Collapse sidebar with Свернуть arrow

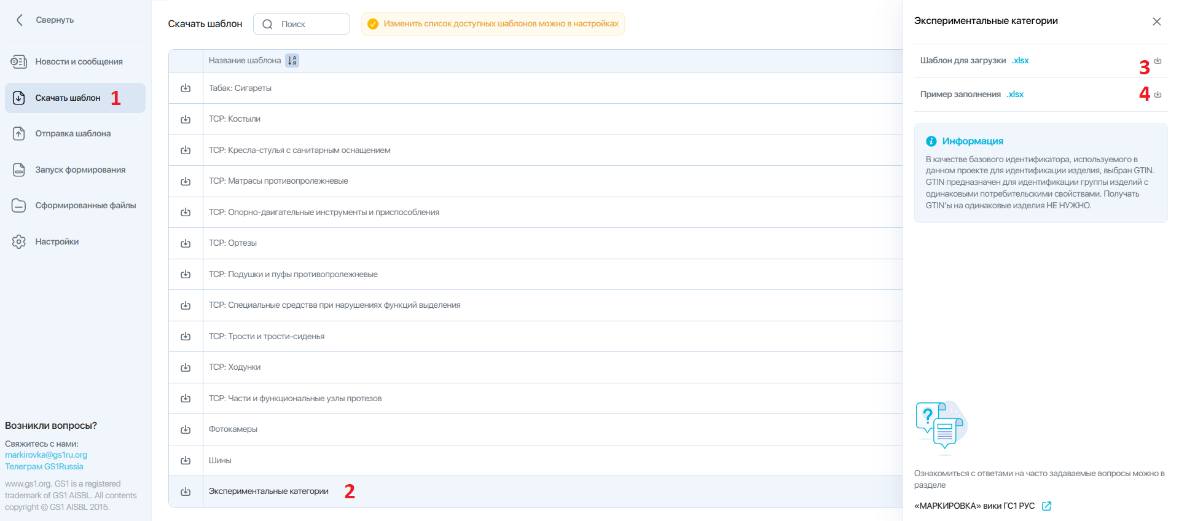[x=20, y=20]
